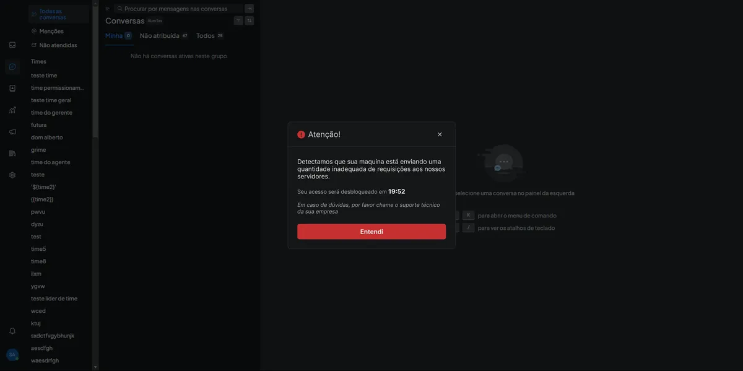Screen dimensions: 743x371
Task: Open the conversations chat bubble icon
Action: pyautogui.click(x=12, y=67)
